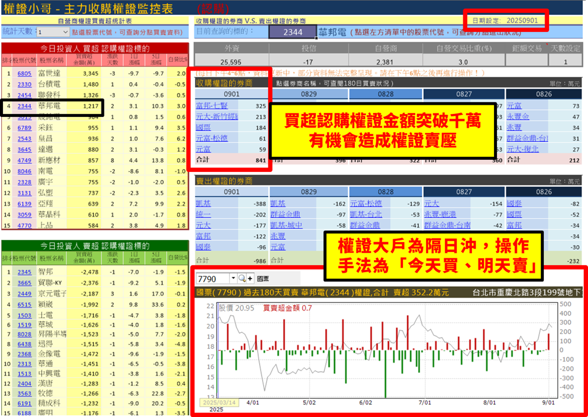This screenshot has height=417, width=588.
Task: Click 凱基-城中 broker in 0829 sell column
Action: click(x=286, y=225)
